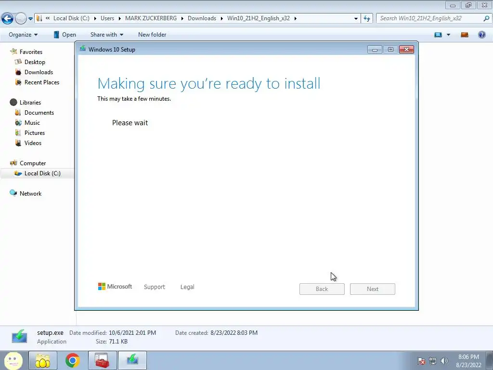
Task: Click New folder in the toolbar
Action: [152, 35]
